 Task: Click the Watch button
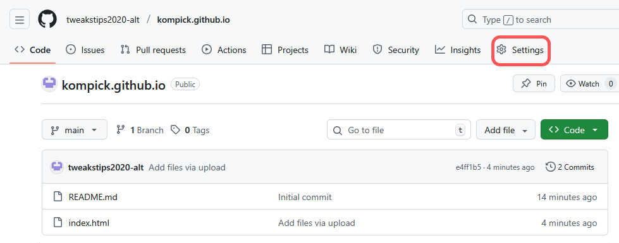coord(589,83)
